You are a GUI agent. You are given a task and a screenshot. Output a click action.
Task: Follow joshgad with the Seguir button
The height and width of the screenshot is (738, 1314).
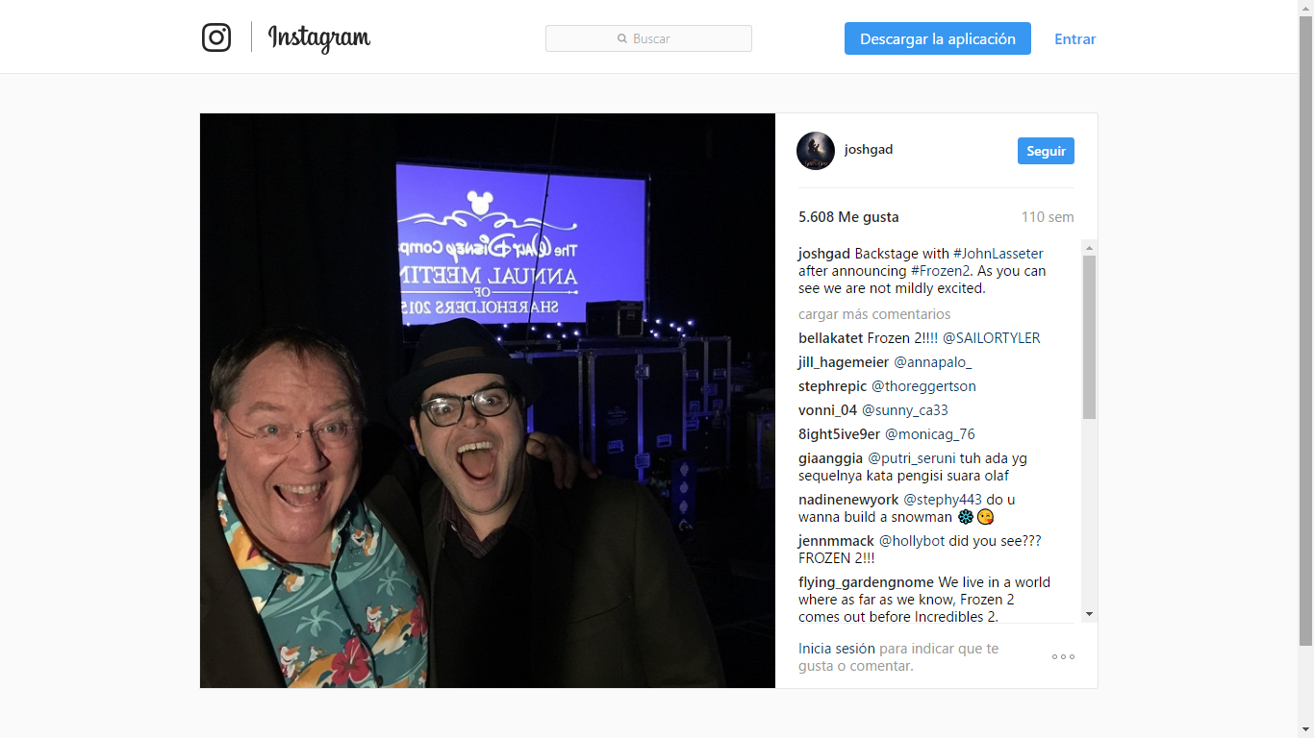[1046, 151]
